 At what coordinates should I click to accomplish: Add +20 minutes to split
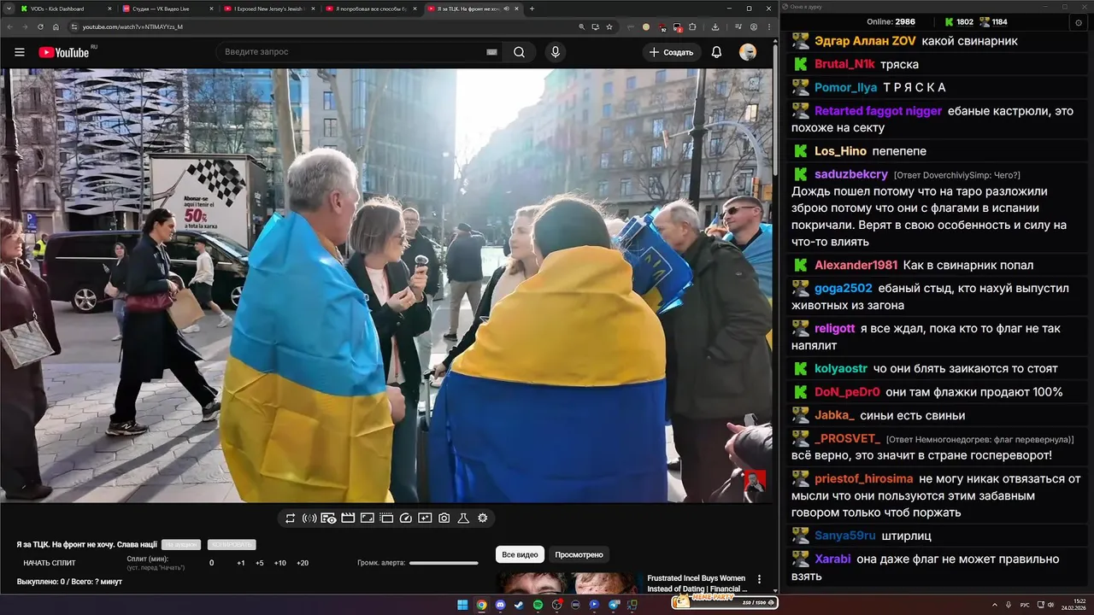click(x=303, y=563)
